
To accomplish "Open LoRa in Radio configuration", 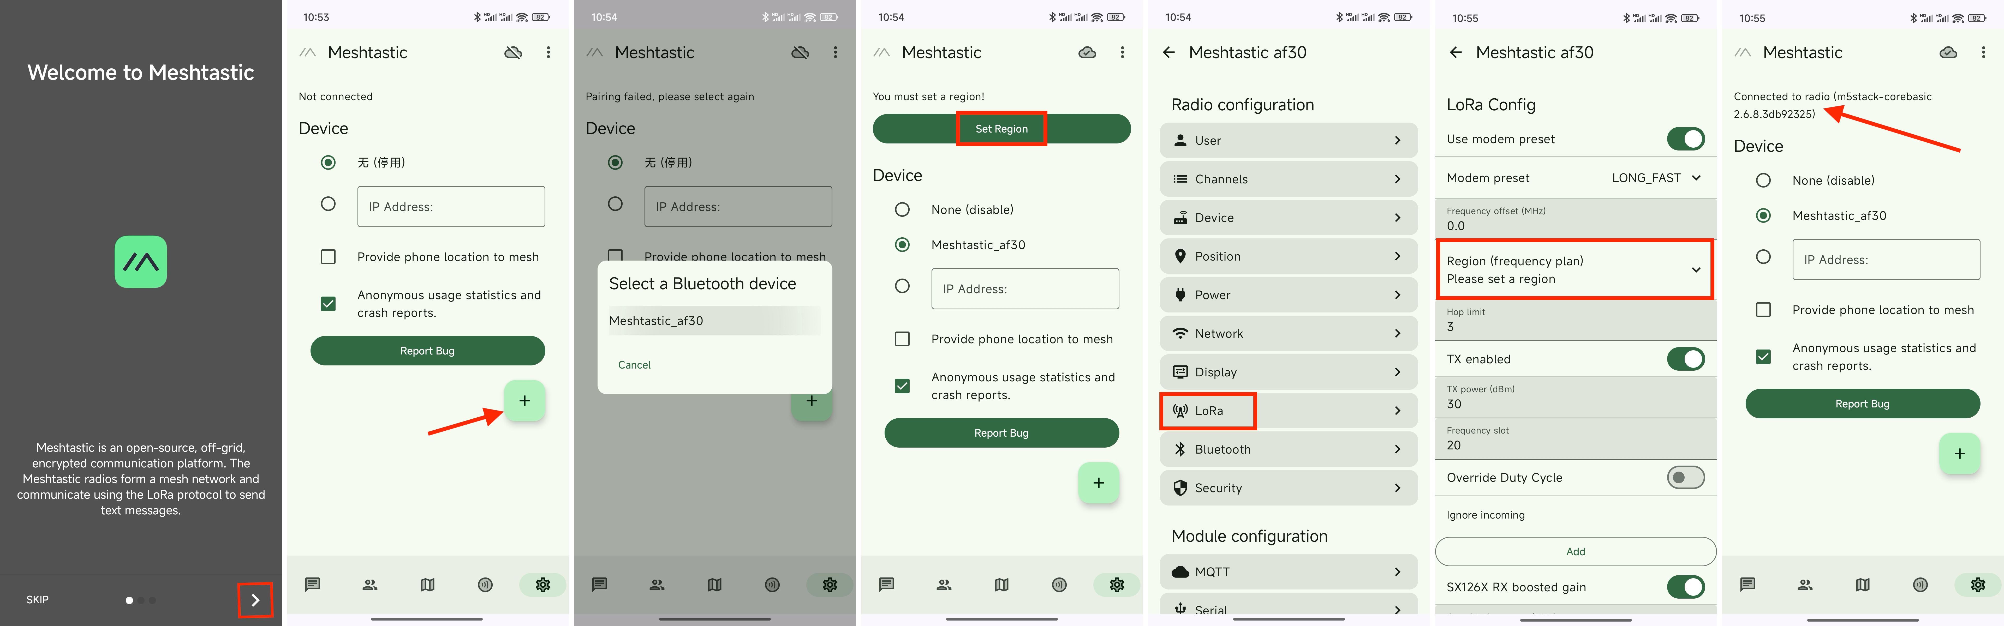I will tap(1288, 411).
